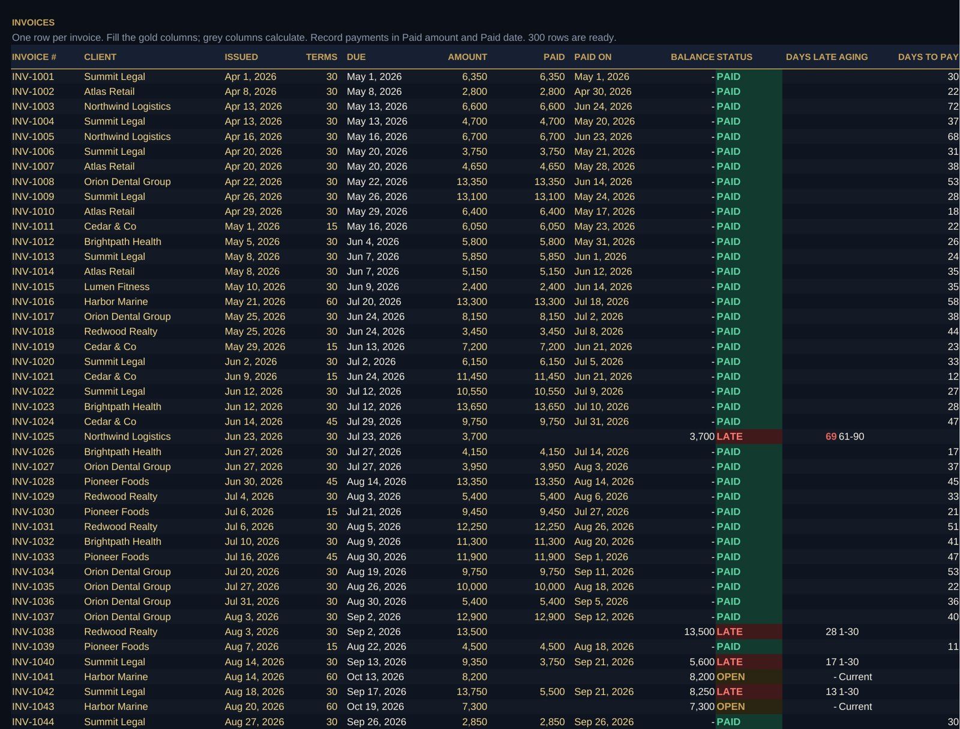Select the PAID ON column header

pos(593,57)
